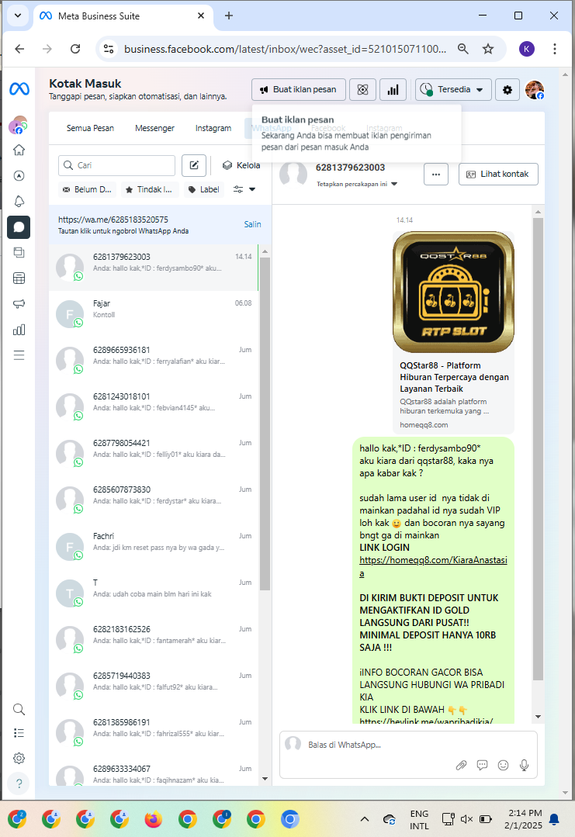Open the profile avatar in header
This screenshot has width=575, height=837.
[535, 90]
